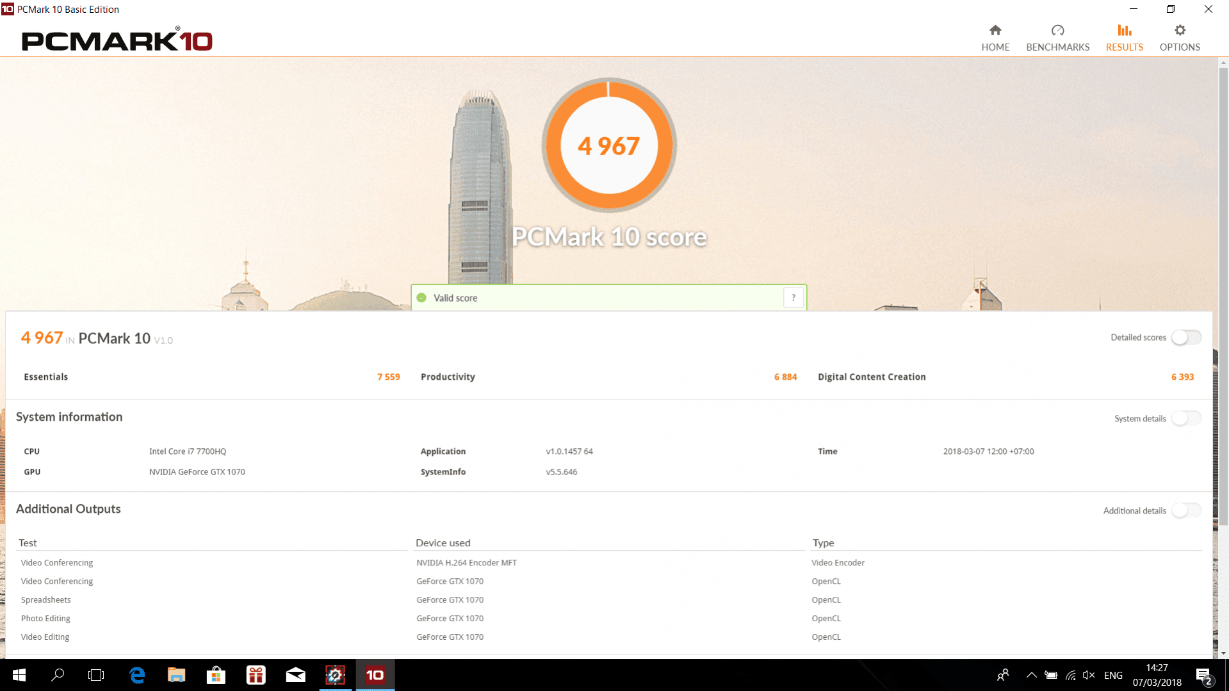Viewport: 1229px width, 691px height.
Task: Click the 4 967 score circle
Action: 609,145
